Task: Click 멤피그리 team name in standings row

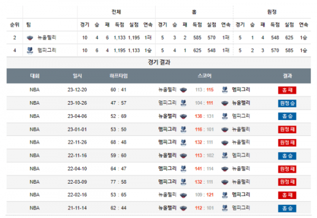Action: click(x=46, y=50)
